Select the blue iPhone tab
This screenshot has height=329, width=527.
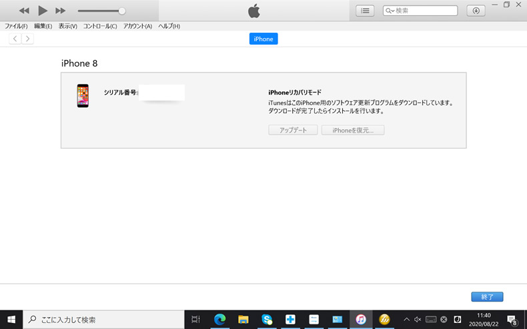point(263,39)
